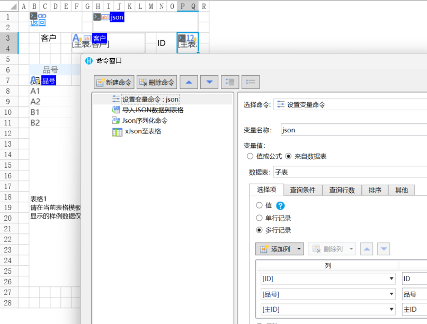Select 导入JSON数据到表格 command

153,110
